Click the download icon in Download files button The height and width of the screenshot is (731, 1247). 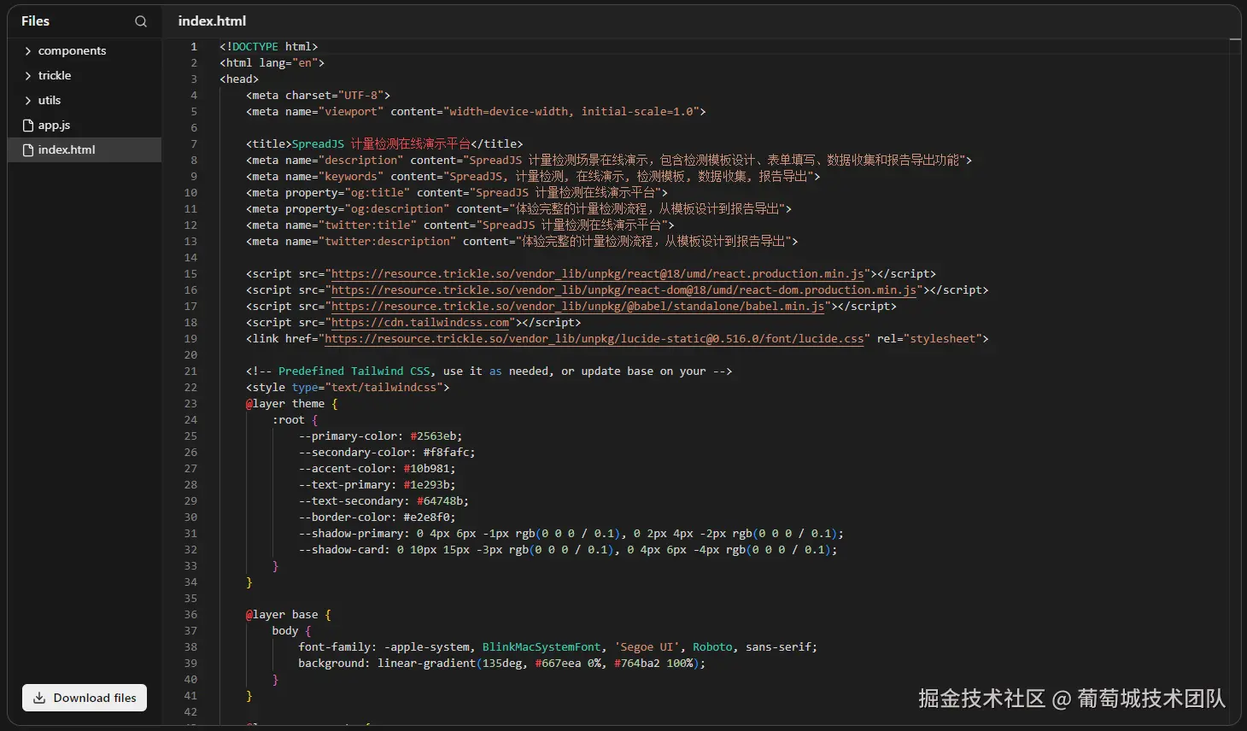(39, 698)
